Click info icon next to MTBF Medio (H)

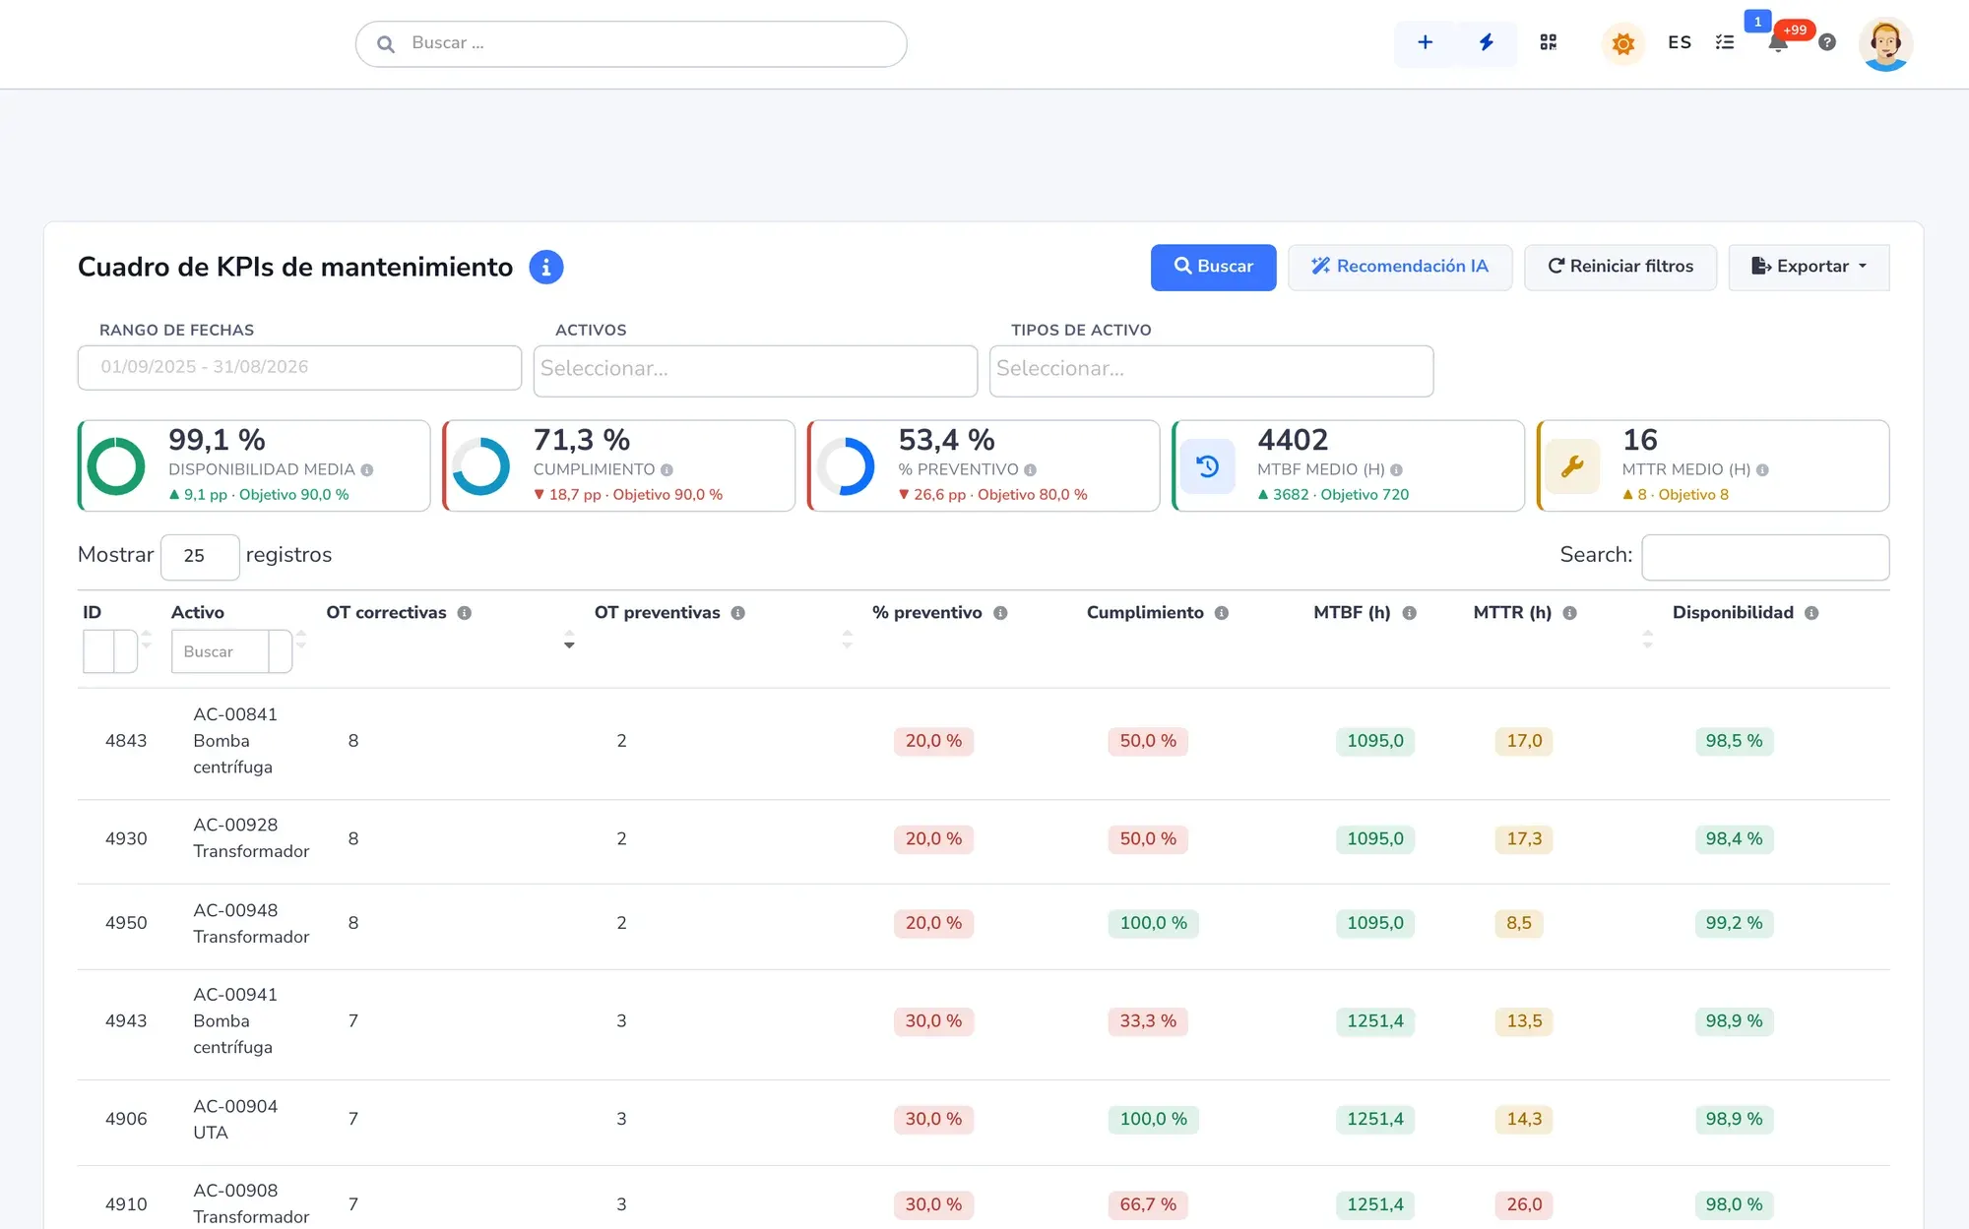tap(1397, 470)
